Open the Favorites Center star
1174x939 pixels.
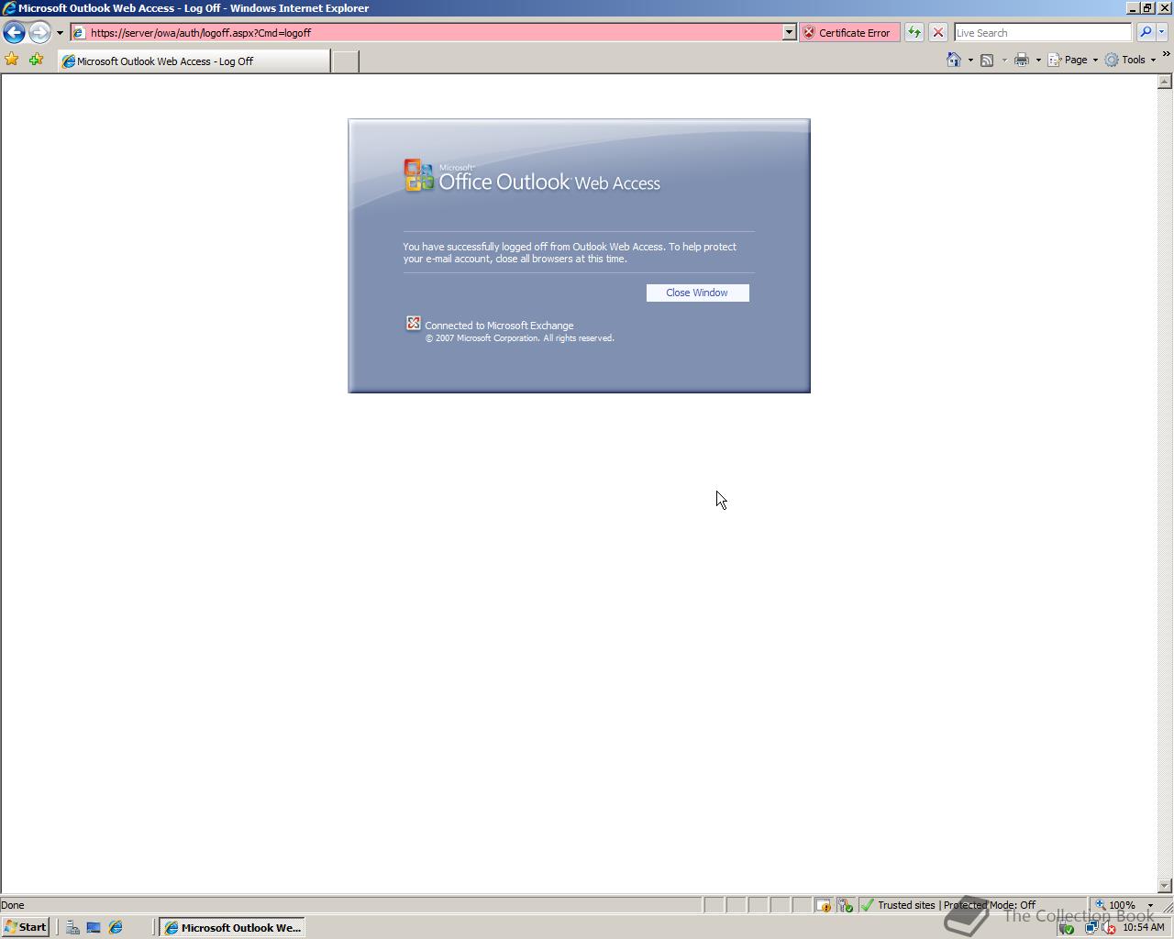pos(12,60)
